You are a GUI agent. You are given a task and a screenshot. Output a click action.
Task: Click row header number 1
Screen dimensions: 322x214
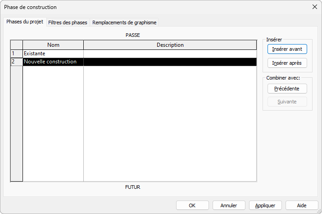coord(17,53)
